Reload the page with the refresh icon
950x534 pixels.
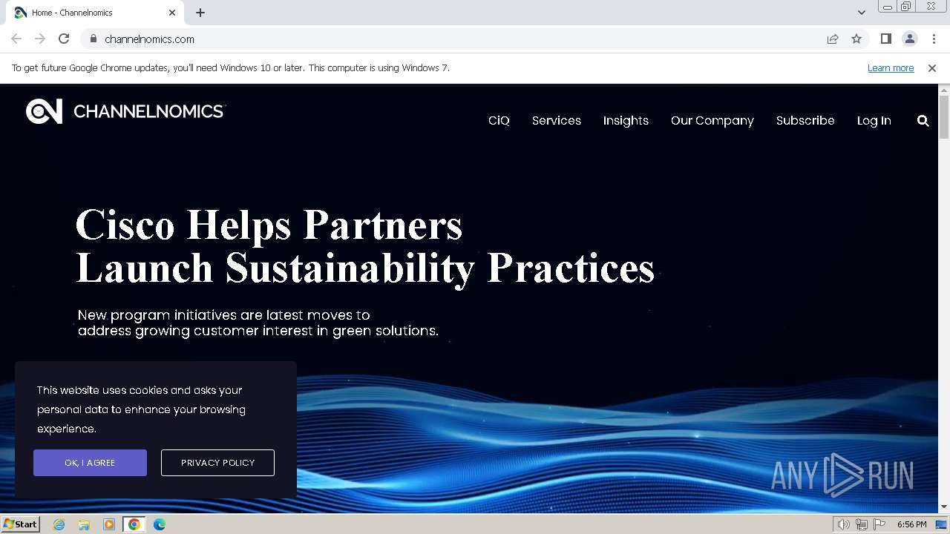pyautogui.click(x=64, y=39)
